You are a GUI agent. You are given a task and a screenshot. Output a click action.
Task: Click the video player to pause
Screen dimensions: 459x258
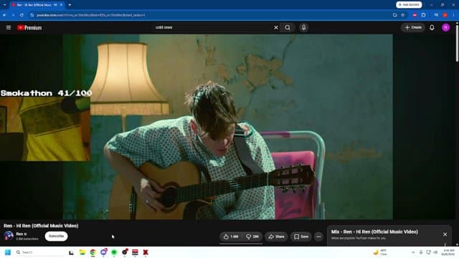[x=228, y=127]
